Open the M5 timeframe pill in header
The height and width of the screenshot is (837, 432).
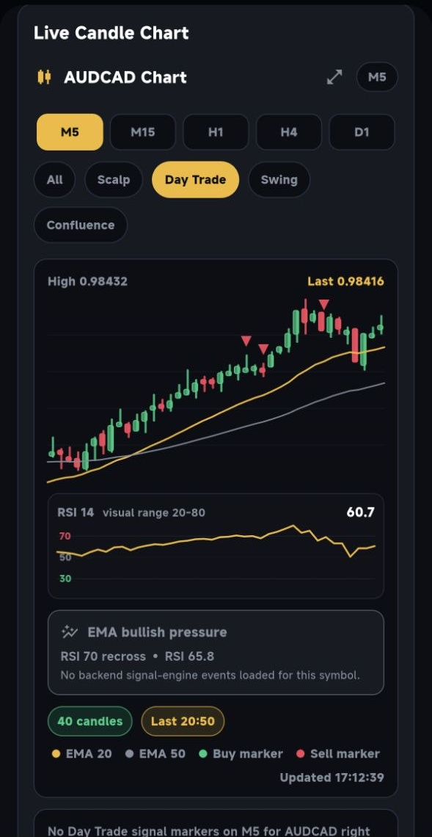tap(377, 77)
